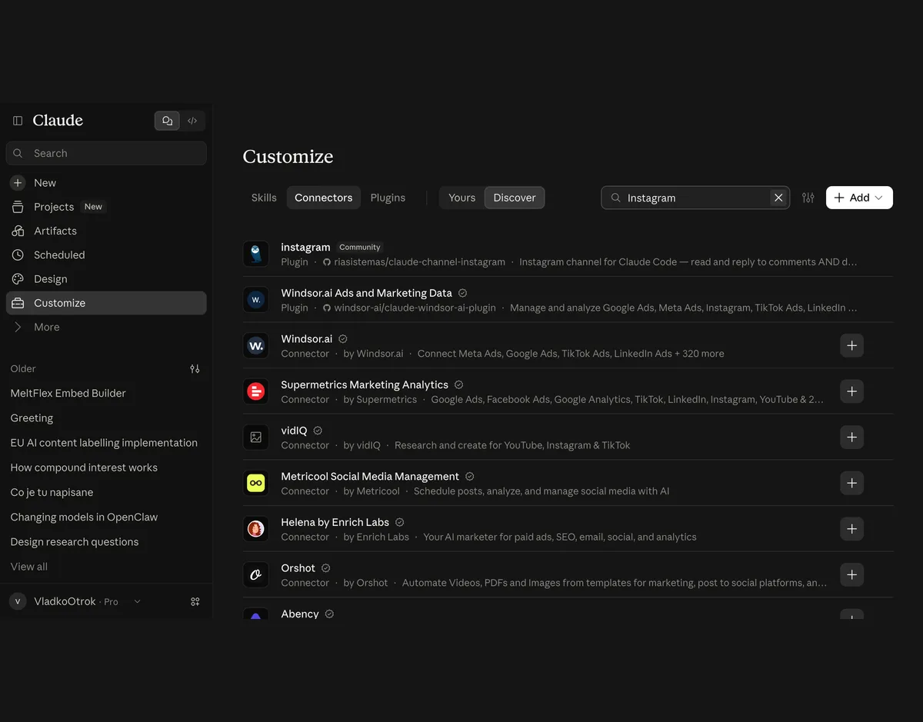Add Helena by Enrich Labs connector
The image size is (923, 722).
point(851,529)
